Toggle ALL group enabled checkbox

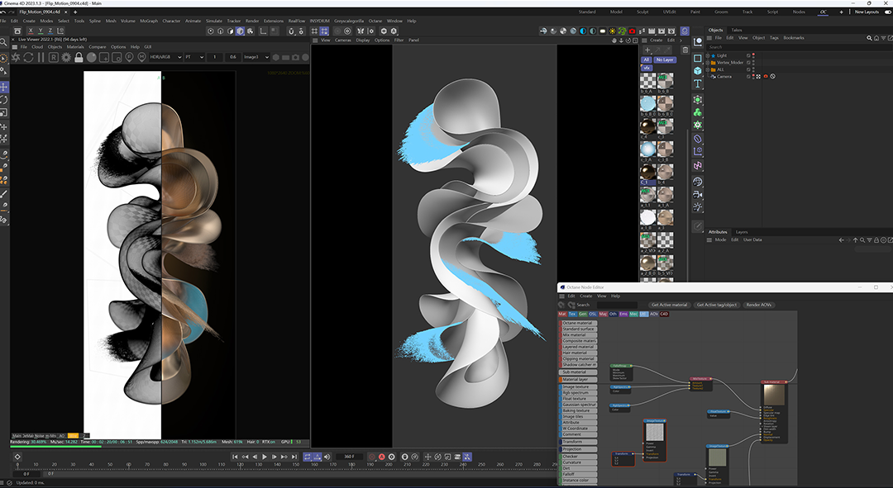tap(748, 69)
